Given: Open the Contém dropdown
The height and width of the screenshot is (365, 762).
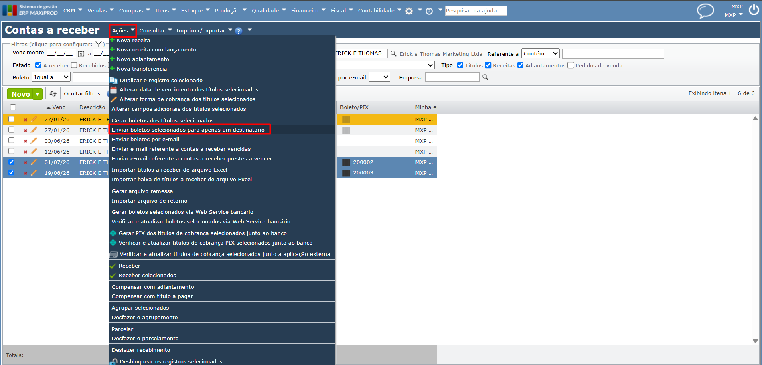Looking at the screenshot, I should 541,53.
